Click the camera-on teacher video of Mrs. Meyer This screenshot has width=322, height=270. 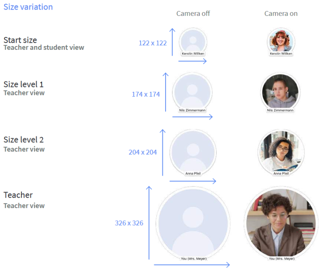[281, 224]
